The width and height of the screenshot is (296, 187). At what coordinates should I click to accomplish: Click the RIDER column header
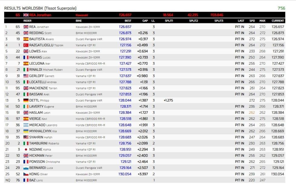coord(27,21)
